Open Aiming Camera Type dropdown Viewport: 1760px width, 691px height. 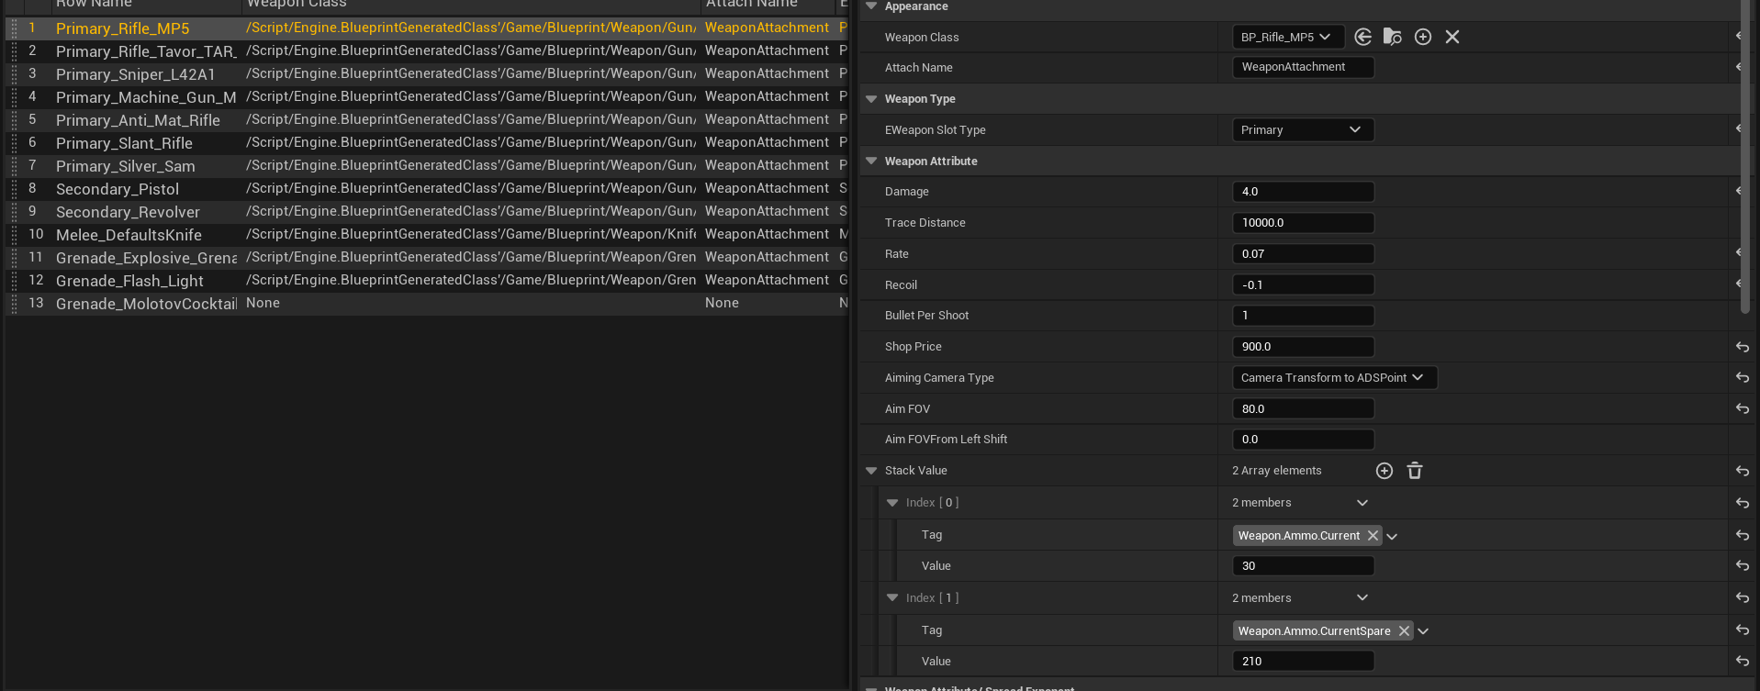coord(1333,378)
